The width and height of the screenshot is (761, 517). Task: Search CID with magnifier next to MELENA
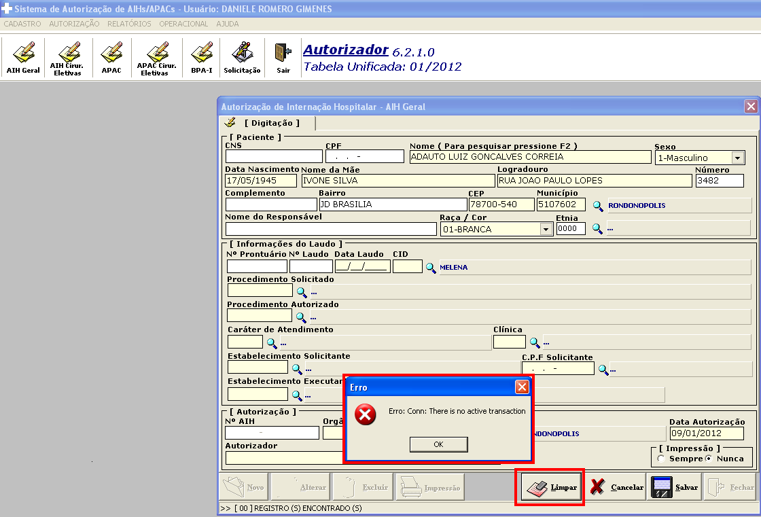(x=431, y=268)
